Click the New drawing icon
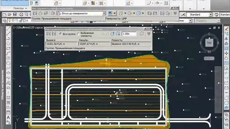Viewport: 230px width, 129px height. click(x=4, y=14)
